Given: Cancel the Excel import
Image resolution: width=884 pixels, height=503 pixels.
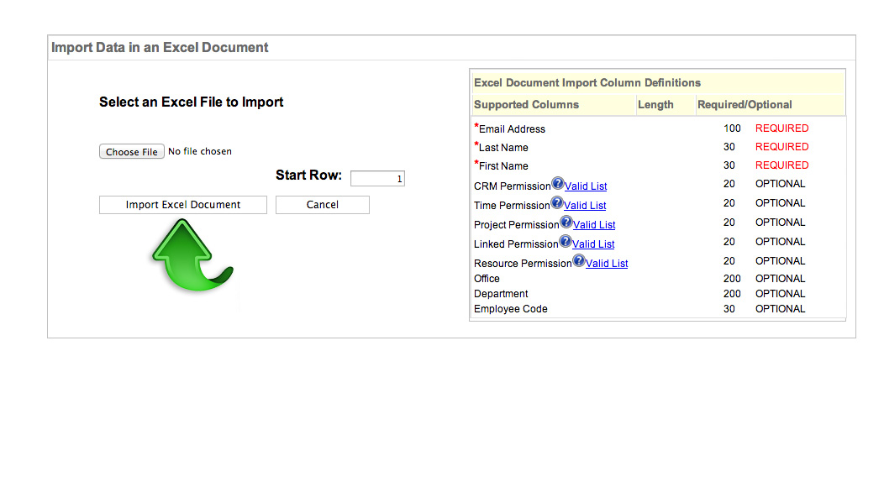Looking at the screenshot, I should pyautogui.click(x=322, y=205).
